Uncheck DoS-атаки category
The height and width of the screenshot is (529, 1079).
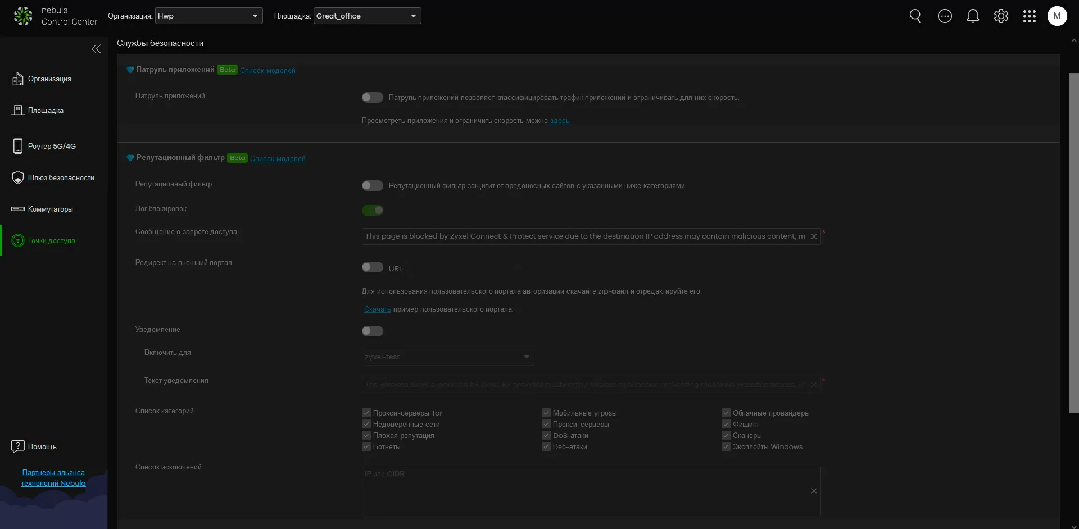546,435
